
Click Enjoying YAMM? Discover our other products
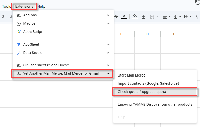click(x=155, y=104)
